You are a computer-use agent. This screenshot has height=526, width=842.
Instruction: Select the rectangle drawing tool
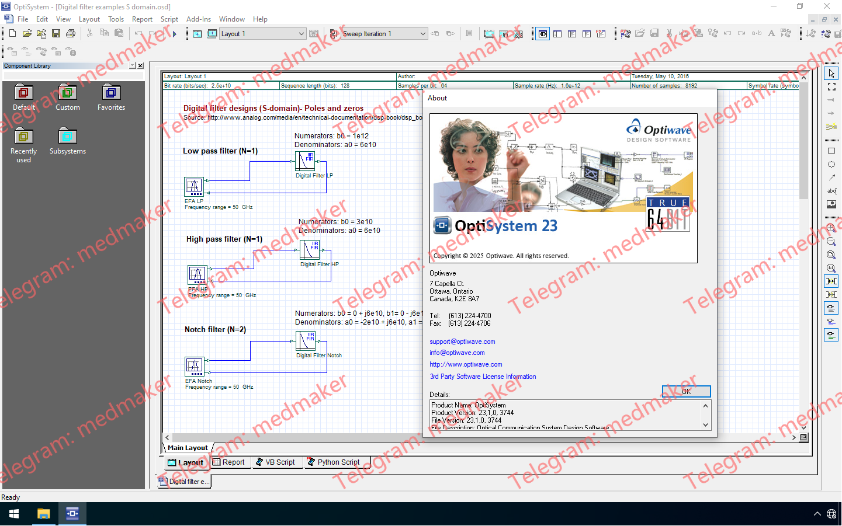click(831, 151)
